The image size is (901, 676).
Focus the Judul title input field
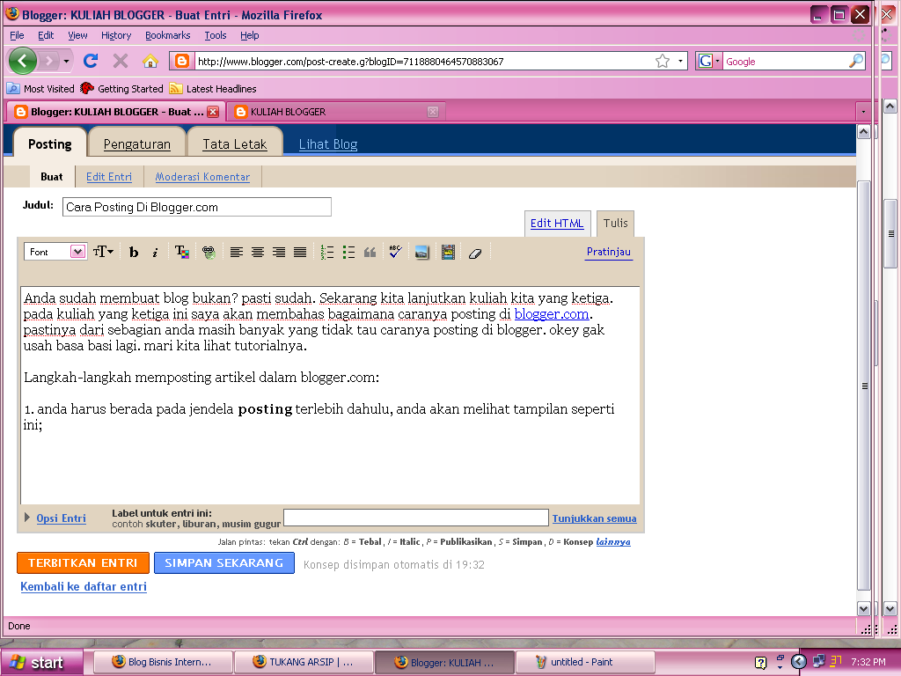196,207
